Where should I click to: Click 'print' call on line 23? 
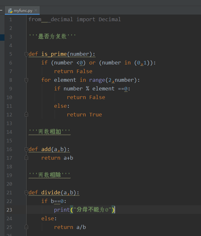[x=62, y=210]
